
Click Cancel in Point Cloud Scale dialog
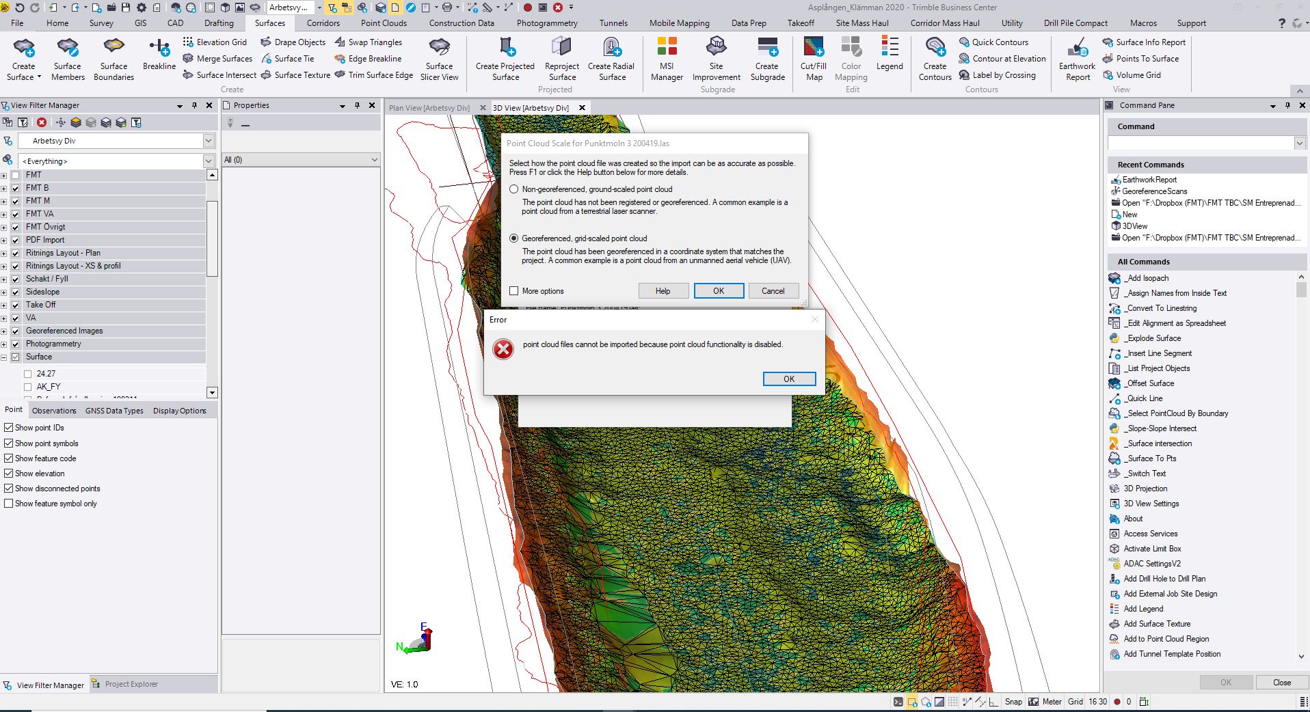pos(773,291)
